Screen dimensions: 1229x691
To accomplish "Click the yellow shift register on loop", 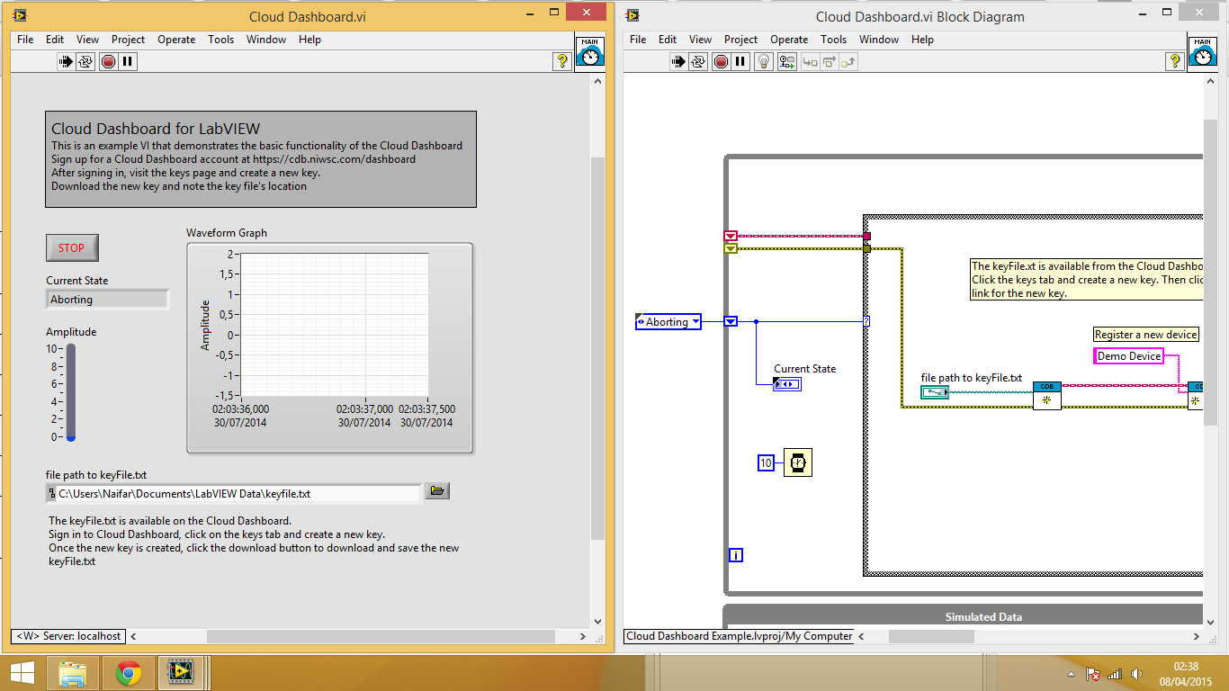I will [x=731, y=248].
